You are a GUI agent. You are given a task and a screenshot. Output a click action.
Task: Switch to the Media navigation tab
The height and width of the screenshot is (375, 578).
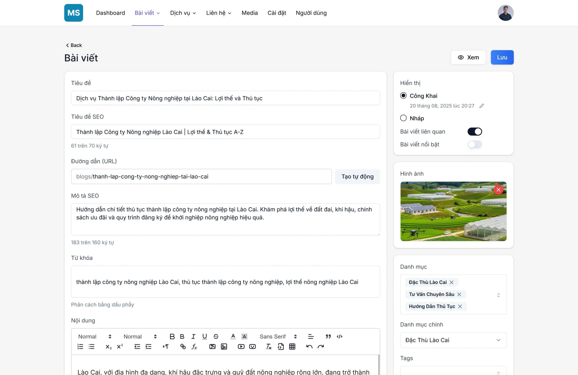pos(249,13)
